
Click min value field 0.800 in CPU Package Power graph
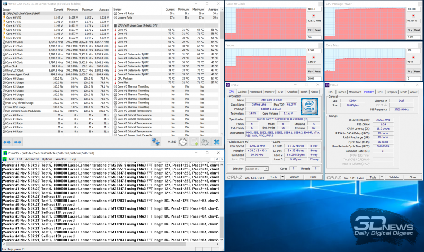click(413, 37)
